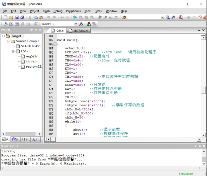The width and height of the screenshot is (207, 176).
Task: Redo the last undone edit
Action: (54, 17)
